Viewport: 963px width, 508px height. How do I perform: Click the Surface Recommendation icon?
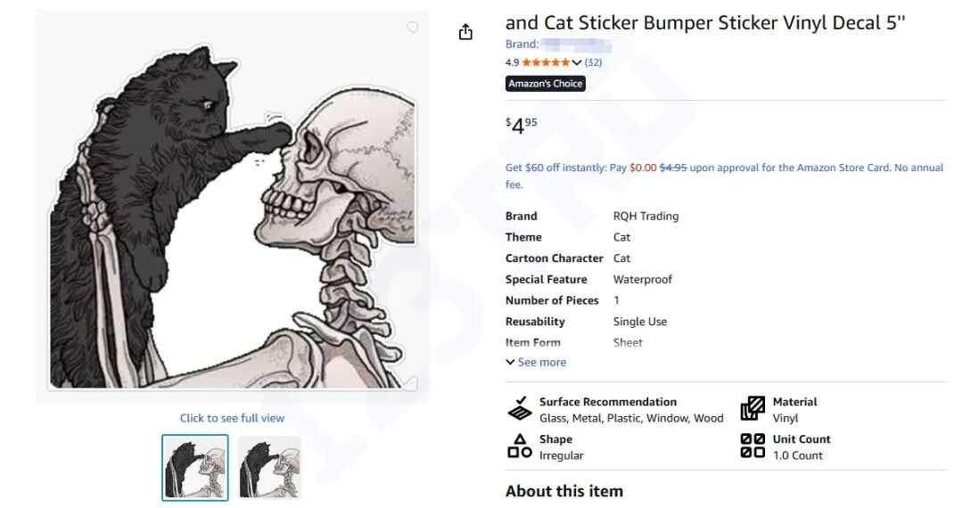[520, 408]
